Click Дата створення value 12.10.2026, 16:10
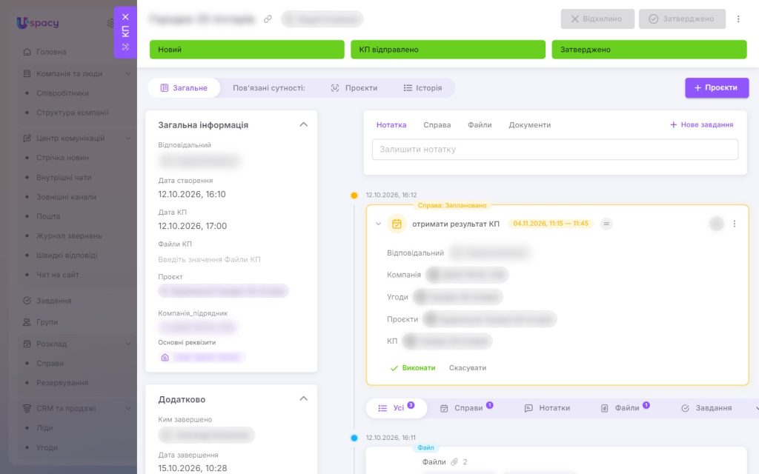759x474 pixels. (192, 194)
